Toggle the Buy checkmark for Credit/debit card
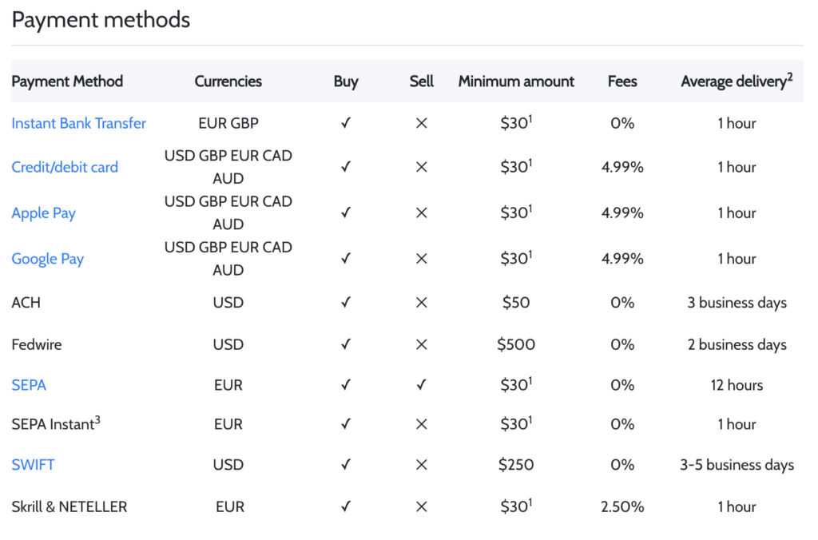 point(346,167)
